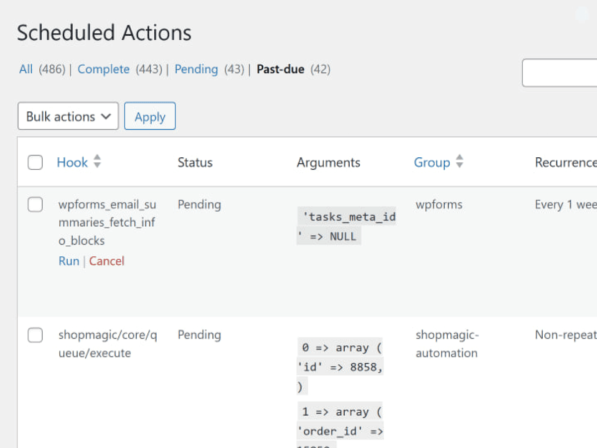Select the Past-due filter

pyautogui.click(x=280, y=69)
